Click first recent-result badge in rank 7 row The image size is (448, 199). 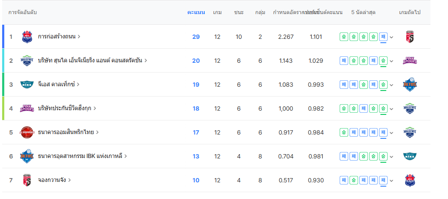343,180
